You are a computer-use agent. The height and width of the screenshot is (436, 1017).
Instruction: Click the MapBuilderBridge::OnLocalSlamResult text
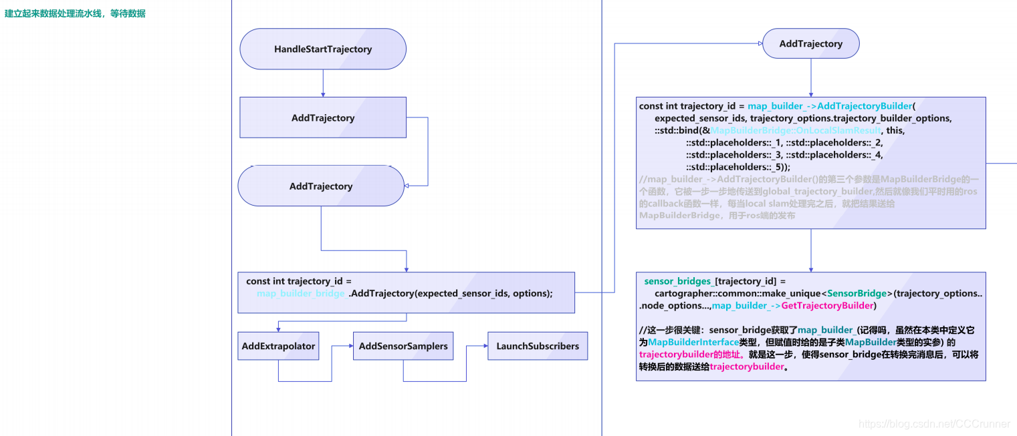coord(796,131)
